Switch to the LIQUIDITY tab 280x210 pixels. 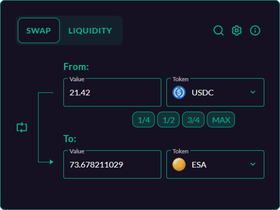[90, 30]
